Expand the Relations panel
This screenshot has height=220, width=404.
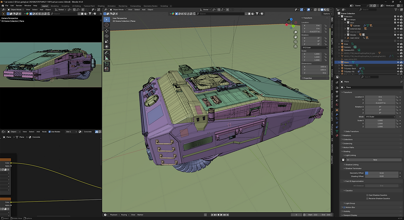[347, 135]
